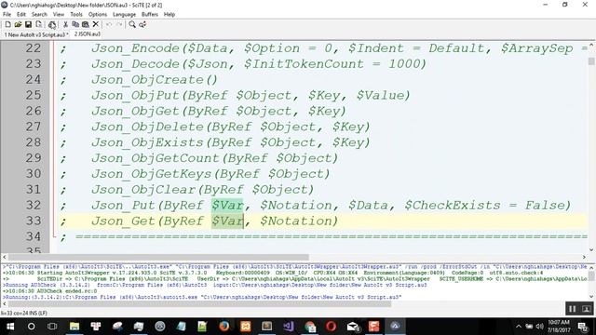
Task: Open Visual Studio from taskbar
Action: coord(289,327)
